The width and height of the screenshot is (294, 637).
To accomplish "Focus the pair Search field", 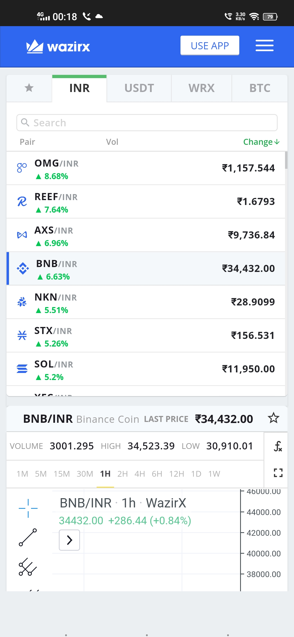I will coord(147,123).
